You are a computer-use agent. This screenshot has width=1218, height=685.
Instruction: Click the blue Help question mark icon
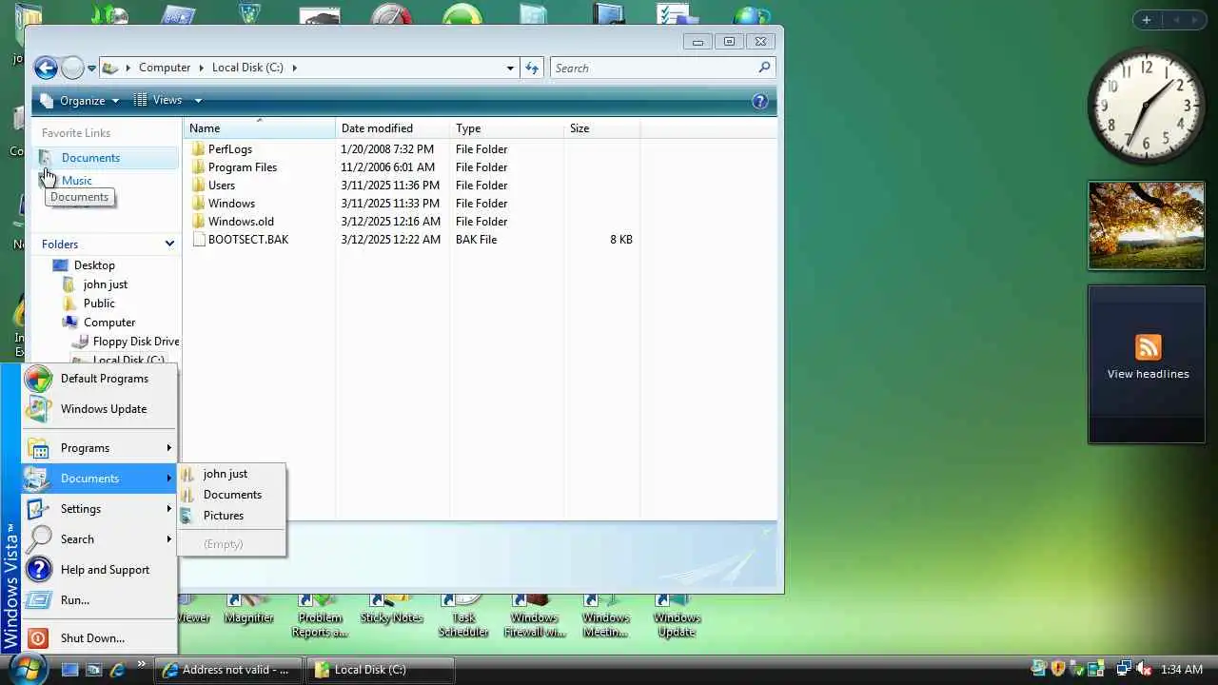coord(759,101)
